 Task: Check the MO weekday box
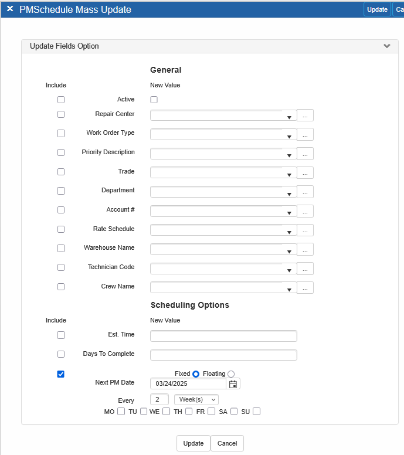click(x=121, y=412)
